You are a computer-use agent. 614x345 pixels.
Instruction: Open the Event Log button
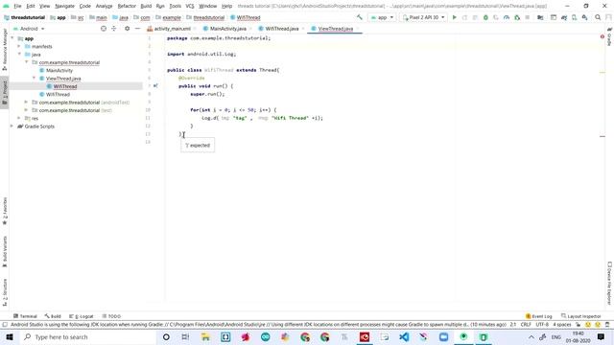point(539,316)
